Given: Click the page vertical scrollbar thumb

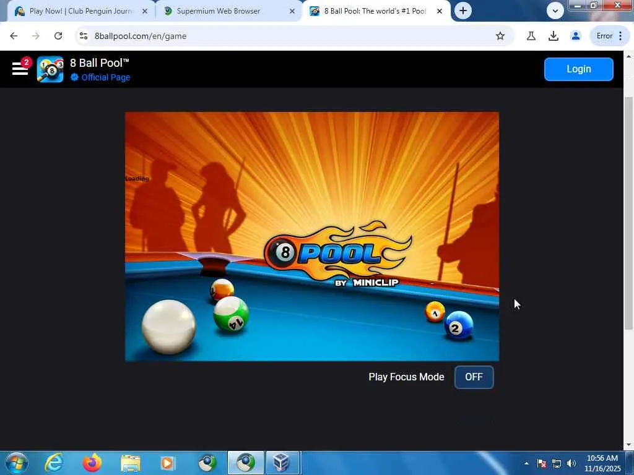Looking at the screenshot, I should tap(628, 213).
